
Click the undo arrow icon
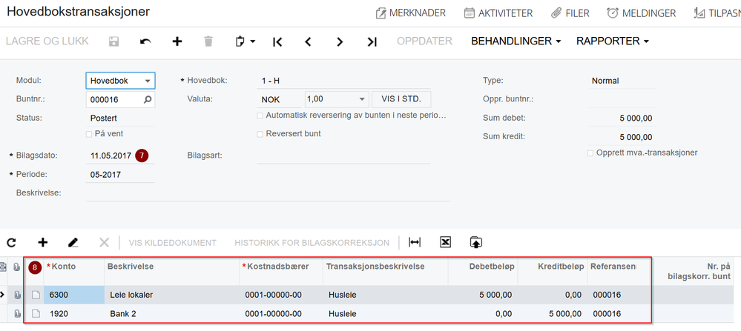pos(145,41)
